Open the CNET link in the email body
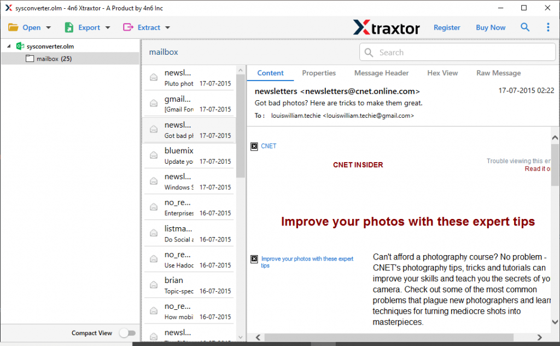The height and width of the screenshot is (346, 560). (x=269, y=146)
